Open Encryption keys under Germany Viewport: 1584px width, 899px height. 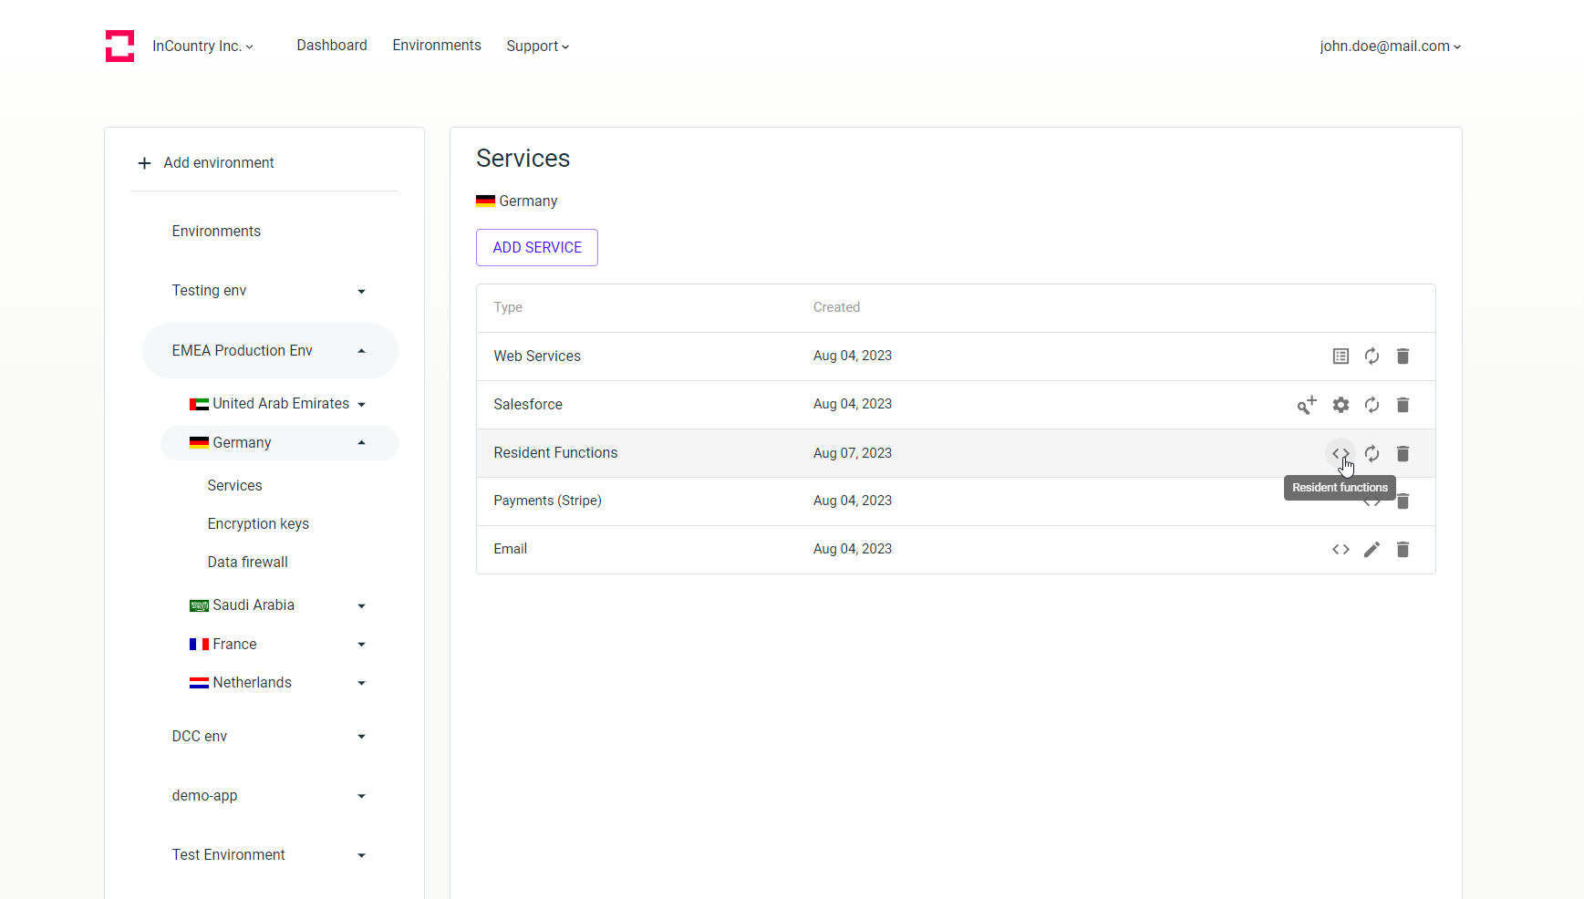258,524
